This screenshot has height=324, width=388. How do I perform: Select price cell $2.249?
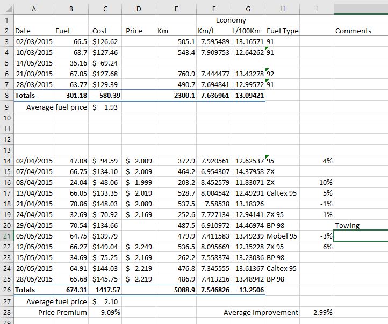click(x=139, y=247)
